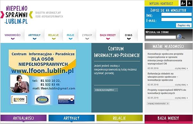Click the magnifying glass search icon
193x124 pixels.
tap(180, 37)
